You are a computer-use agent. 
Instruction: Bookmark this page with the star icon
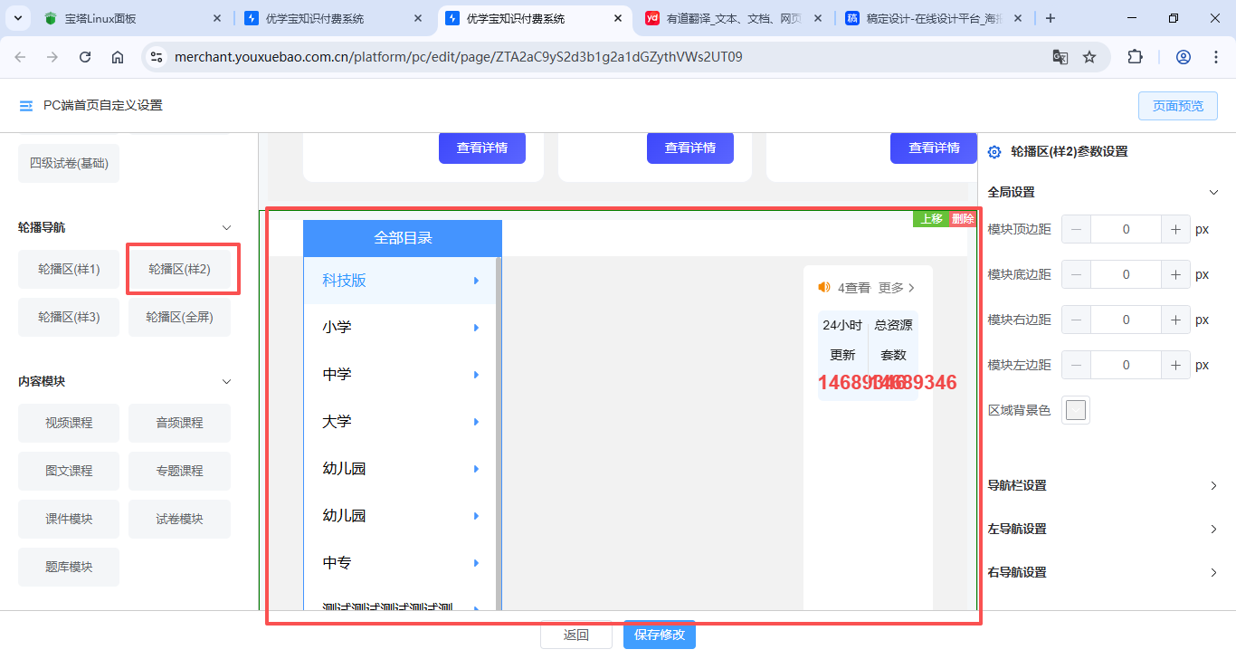[x=1089, y=57]
